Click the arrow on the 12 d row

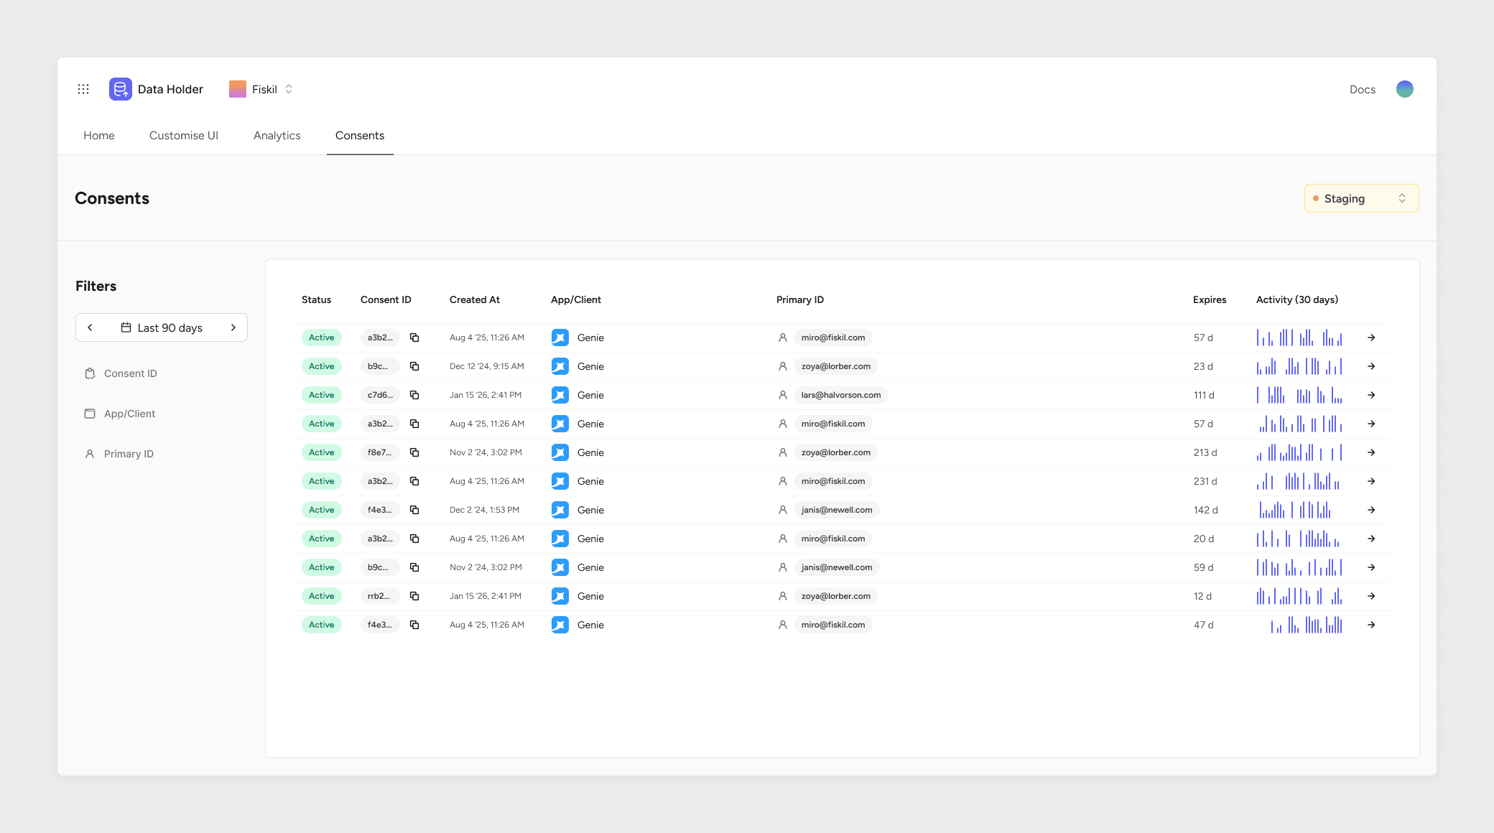coord(1371,596)
